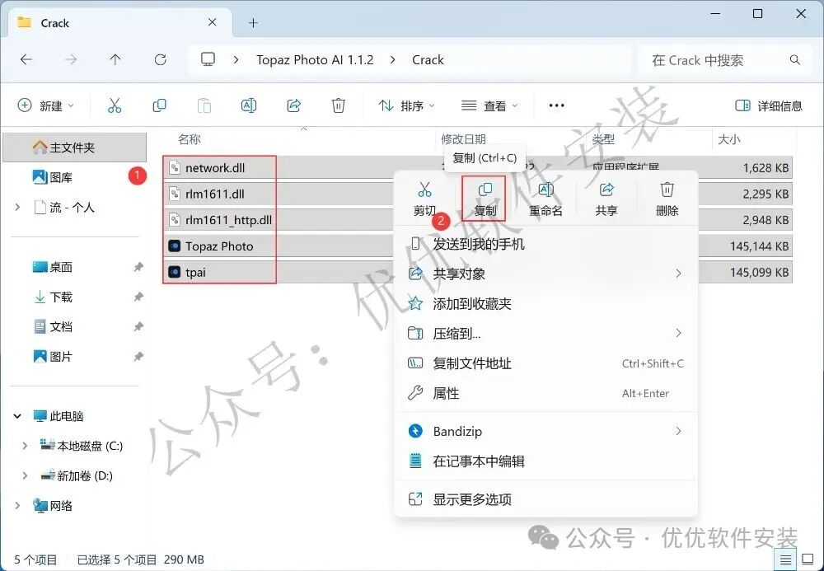
Task: Expand the 流 - 个人 tree node
Action: coord(17,208)
